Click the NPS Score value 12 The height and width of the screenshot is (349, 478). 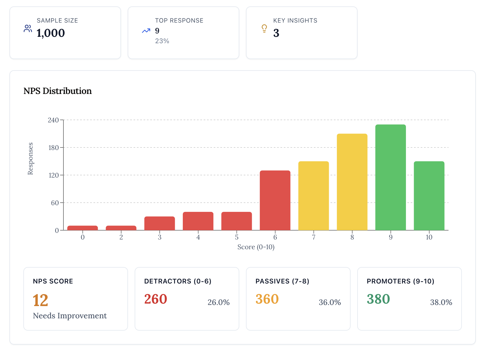(40, 300)
